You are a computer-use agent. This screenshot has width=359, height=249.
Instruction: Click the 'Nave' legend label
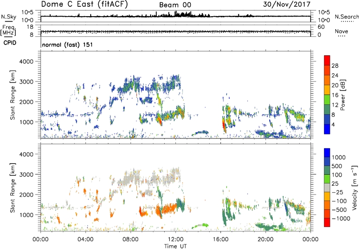pyautogui.click(x=341, y=31)
